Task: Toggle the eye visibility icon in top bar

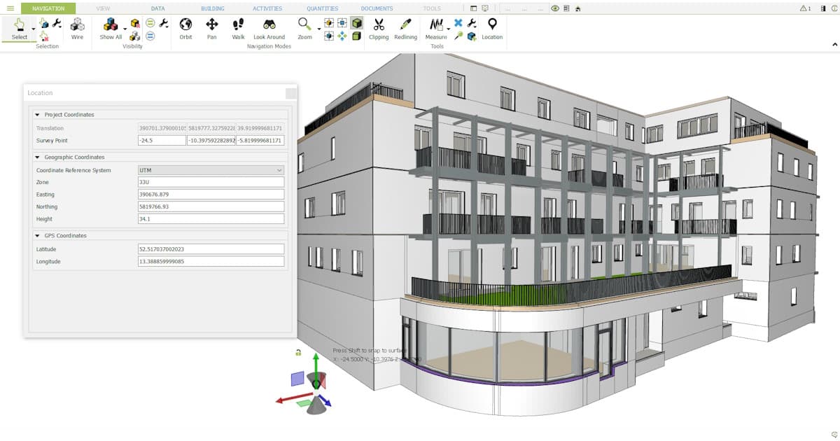Action: coord(554,8)
